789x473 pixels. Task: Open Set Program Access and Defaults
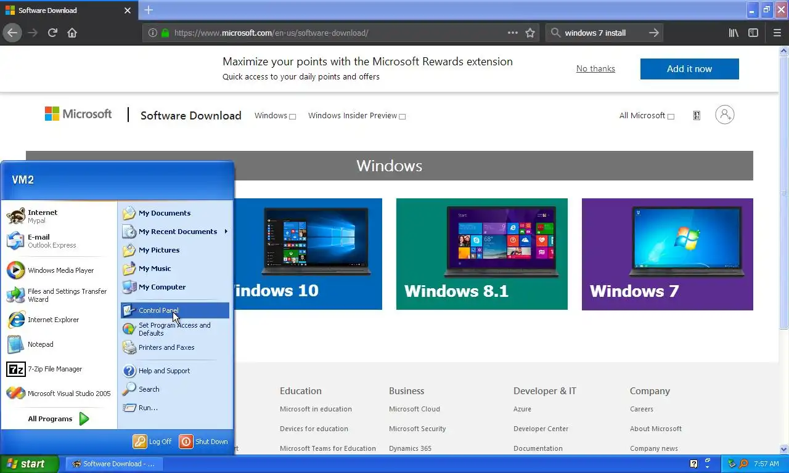(x=175, y=329)
